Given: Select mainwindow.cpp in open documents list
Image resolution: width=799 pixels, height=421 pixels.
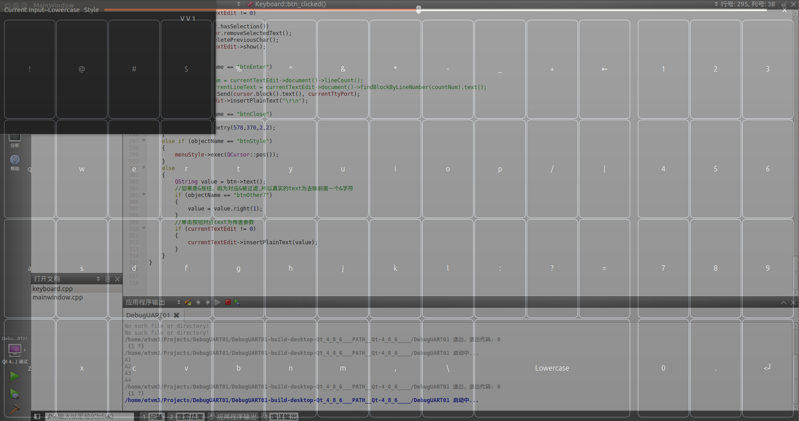Looking at the screenshot, I should click(58, 297).
